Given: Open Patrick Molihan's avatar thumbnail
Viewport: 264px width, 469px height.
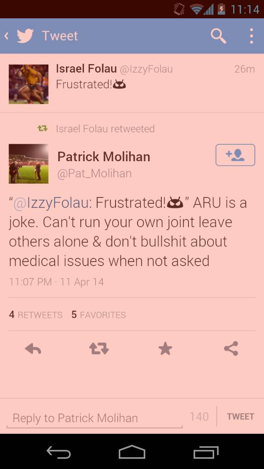Looking at the screenshot, I should click(28, 164).
